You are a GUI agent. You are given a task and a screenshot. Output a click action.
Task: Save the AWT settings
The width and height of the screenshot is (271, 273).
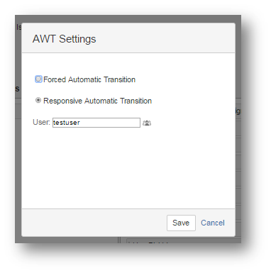point(181,223)
